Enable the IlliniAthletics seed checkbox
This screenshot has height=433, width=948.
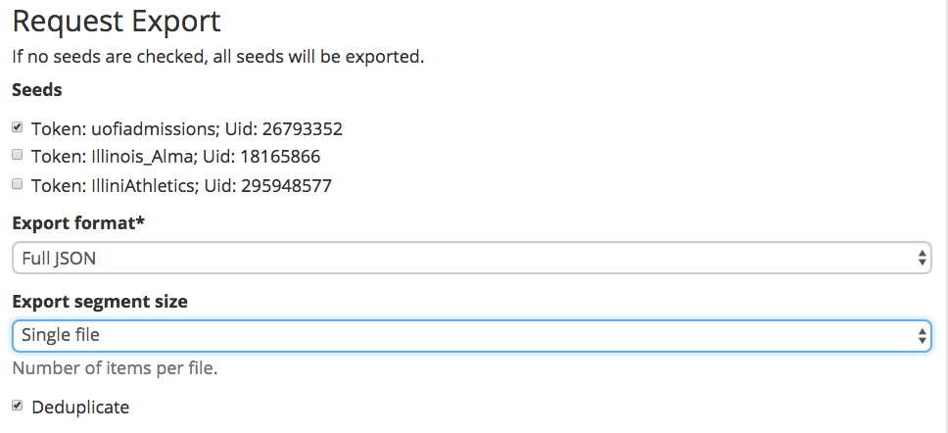point(17,184)
